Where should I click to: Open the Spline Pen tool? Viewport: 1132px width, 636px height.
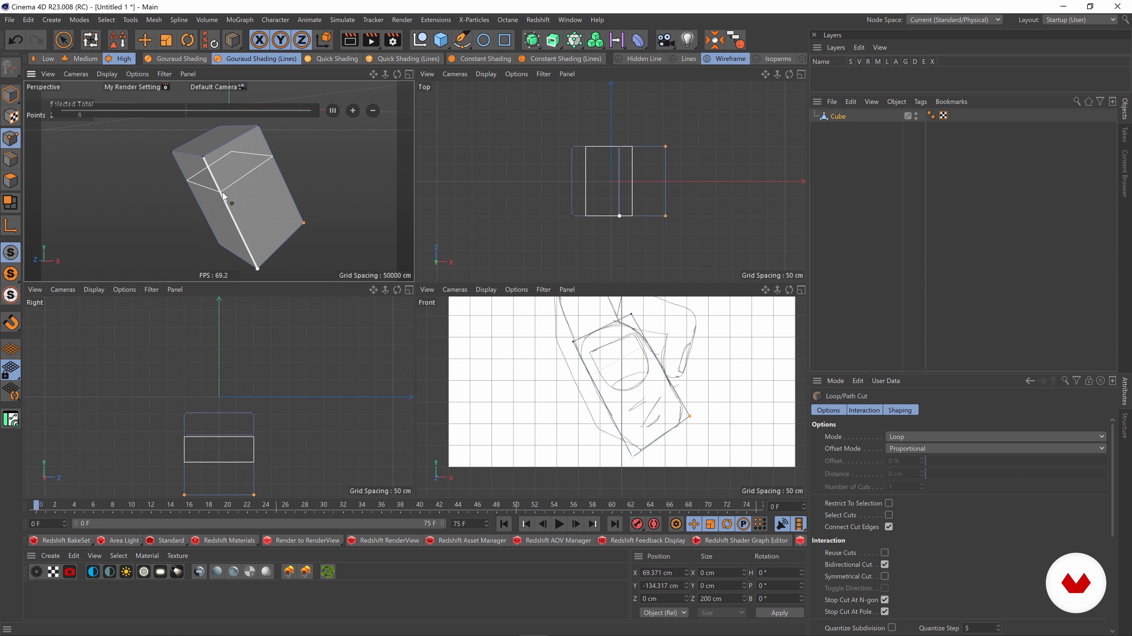tap(462, 40)
